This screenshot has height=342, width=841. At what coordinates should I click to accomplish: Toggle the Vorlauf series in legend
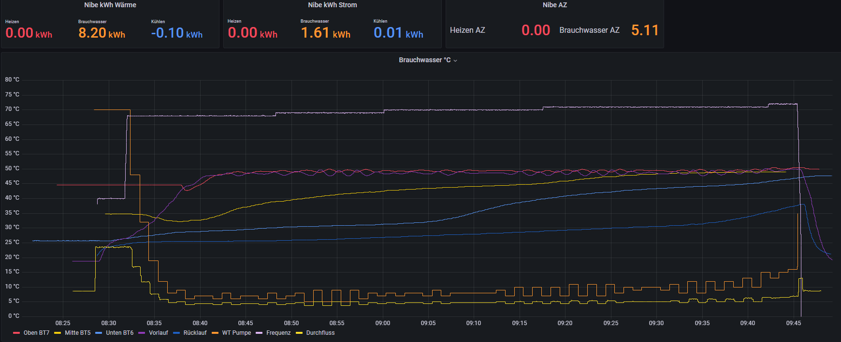click(x=159, y=333)
